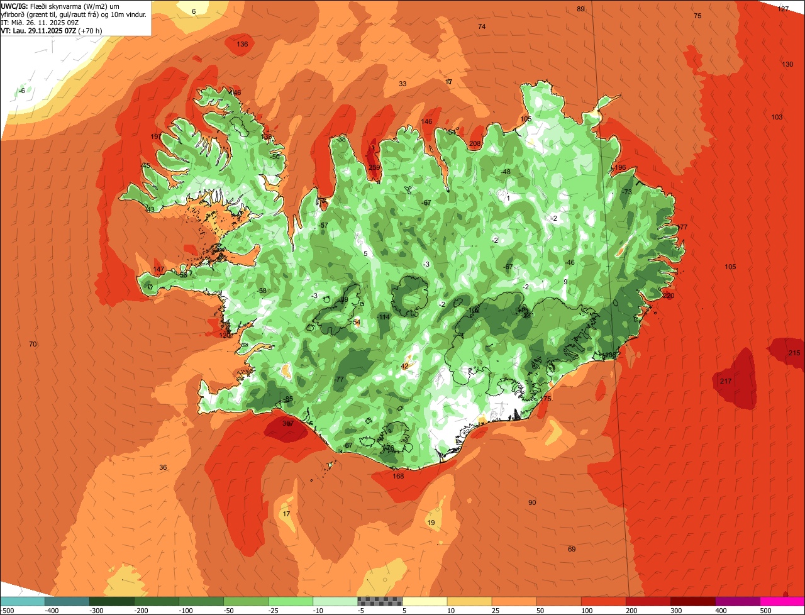
Task: Click the flux value '120' on the west coast
Action: click(x=225, y=335)
